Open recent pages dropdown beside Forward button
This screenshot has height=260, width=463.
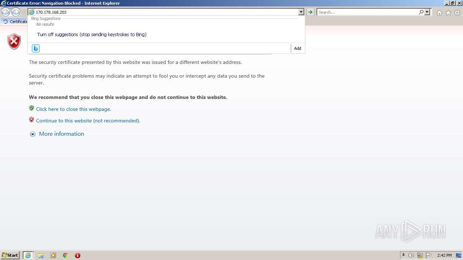[24, 12]
